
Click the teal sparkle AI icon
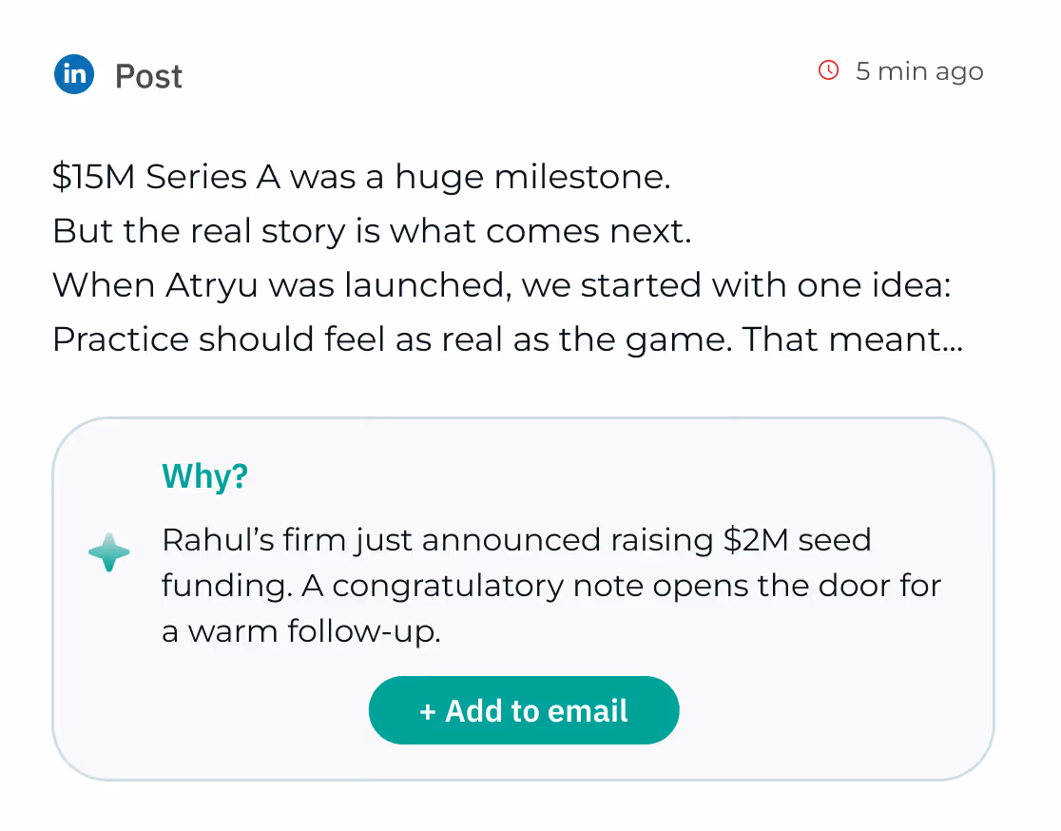pos(109,552)
